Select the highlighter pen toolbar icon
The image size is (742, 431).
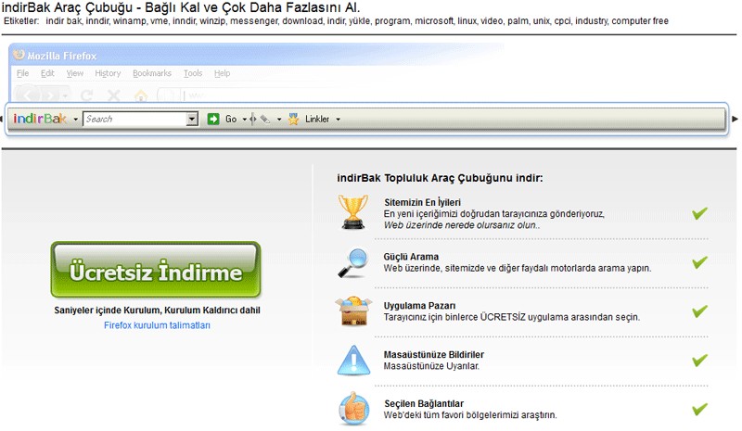point(265,120)
